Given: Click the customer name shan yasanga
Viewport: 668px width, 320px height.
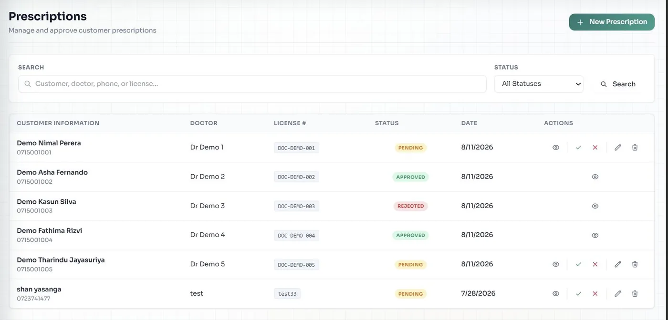Looking at the screenshot, I should [x=39, y=289].
